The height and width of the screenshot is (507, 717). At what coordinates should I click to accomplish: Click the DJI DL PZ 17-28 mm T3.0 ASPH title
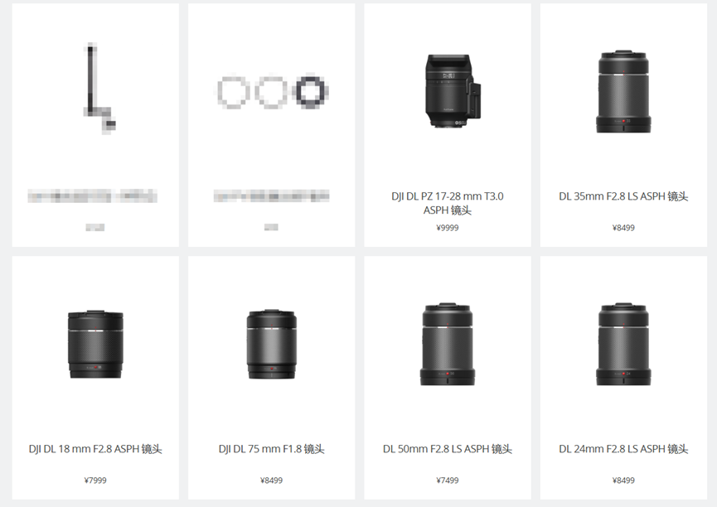[448, 203]
